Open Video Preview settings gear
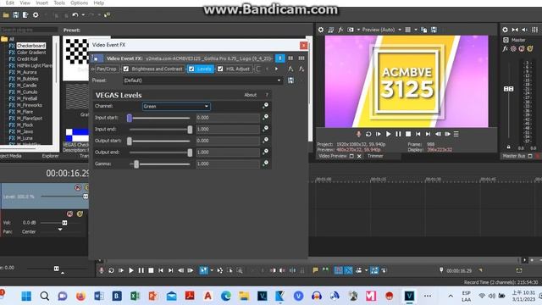Viewport: 542px width, 305px height. tap(321, 30)
